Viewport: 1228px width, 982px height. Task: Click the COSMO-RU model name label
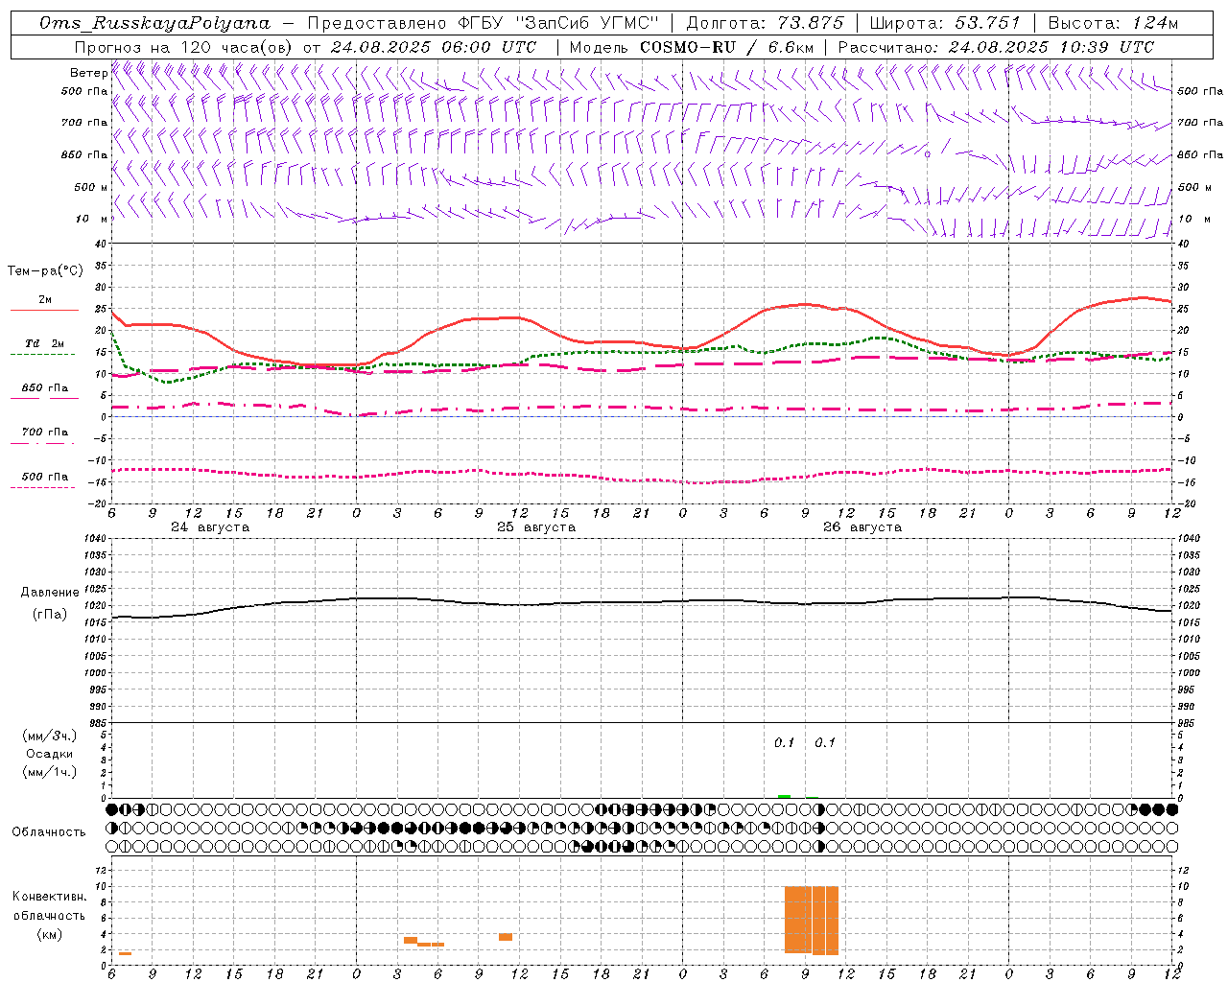pos(687,47)
